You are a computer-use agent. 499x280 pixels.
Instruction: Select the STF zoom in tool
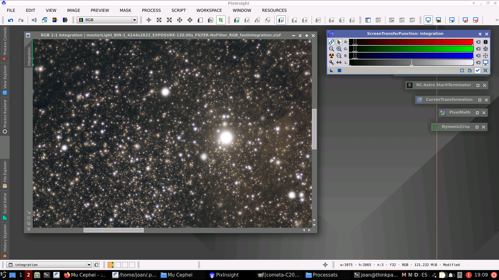[339, 49]
